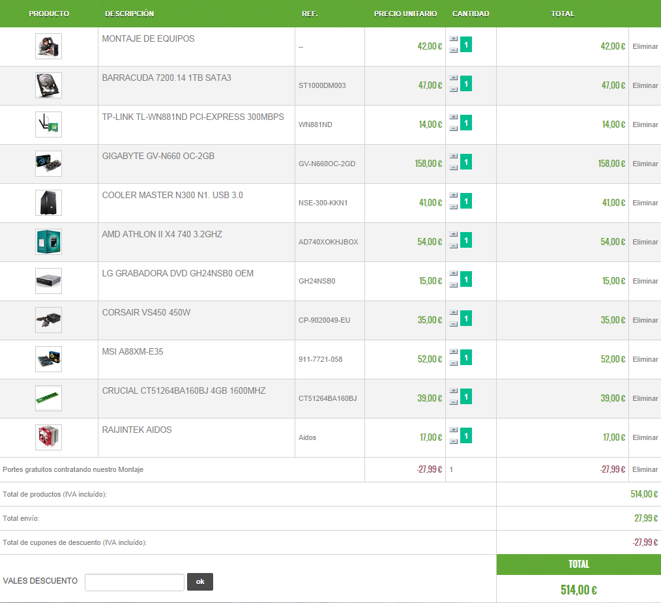Decrease quantity of MSI A88XM-E35
Viewport: 661px width, 603px height.
point(453,363)
